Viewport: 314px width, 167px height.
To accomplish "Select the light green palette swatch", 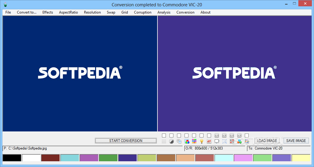I will click(262, 158).
